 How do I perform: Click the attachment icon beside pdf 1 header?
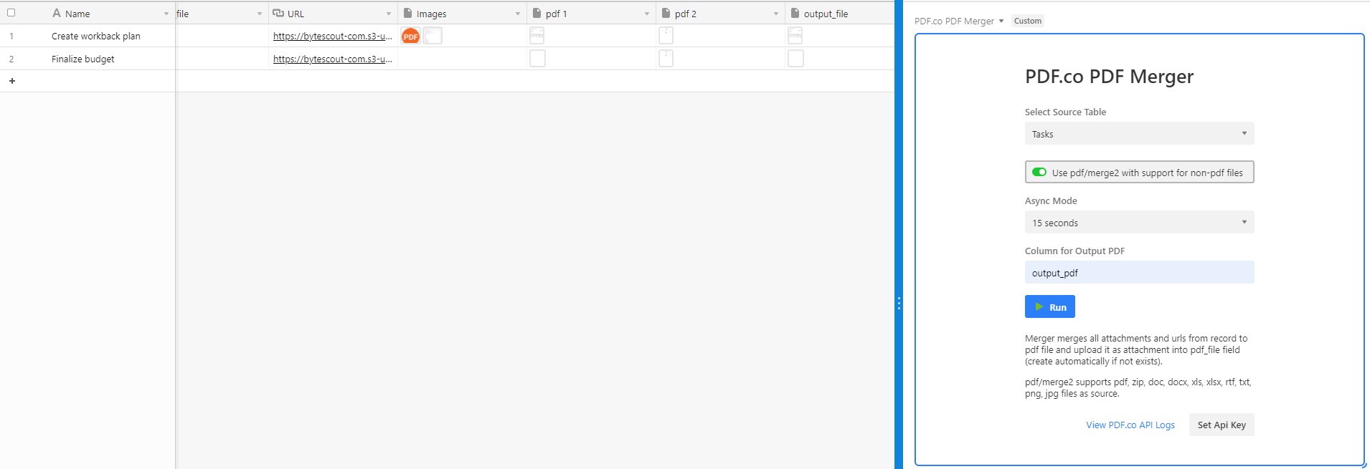(x=537, y=13)
